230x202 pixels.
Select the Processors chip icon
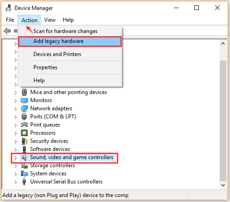(x=24, y=133)
